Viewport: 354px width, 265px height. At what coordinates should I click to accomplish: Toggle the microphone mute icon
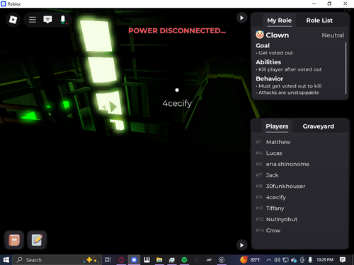[63, 20]
